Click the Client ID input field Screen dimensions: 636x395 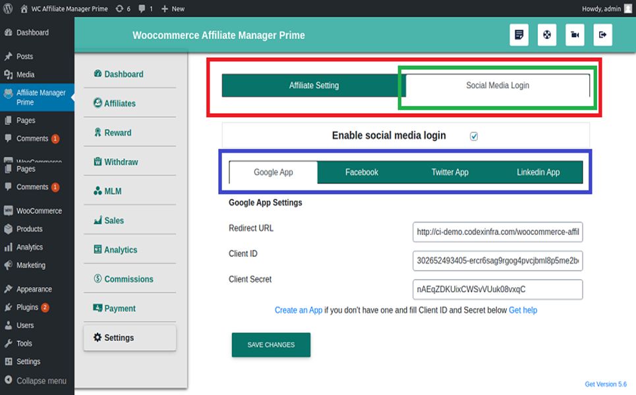(x=498, y=261)
